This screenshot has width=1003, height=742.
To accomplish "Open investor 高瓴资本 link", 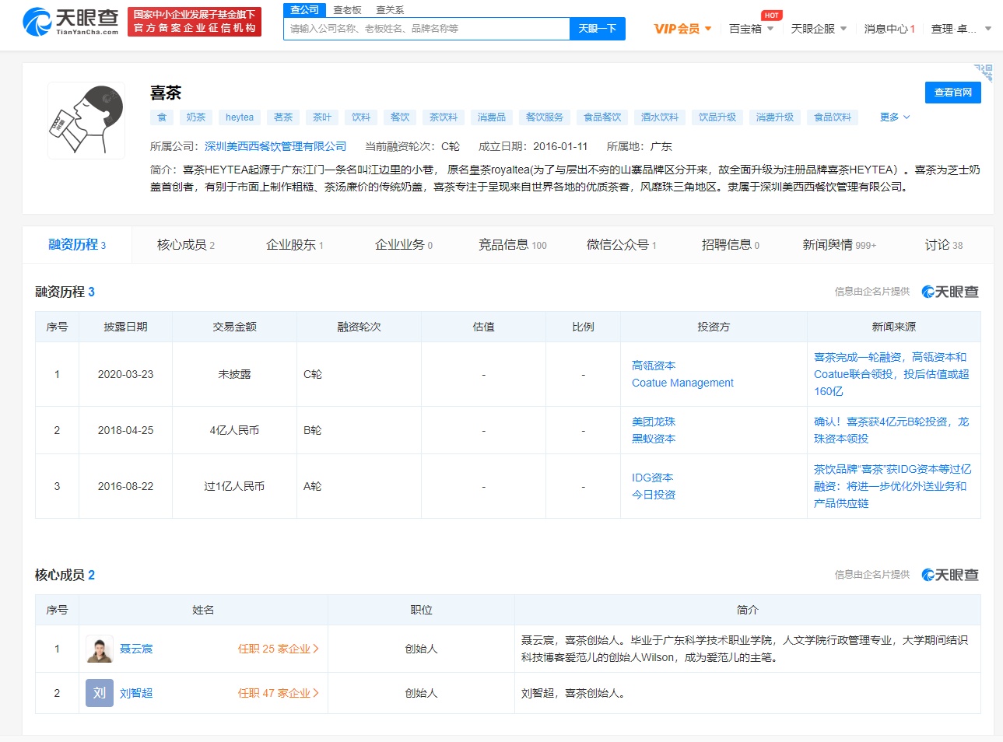I will 654,366.
